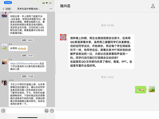Tap the blue 13:42 status bar time pill
This screenshot has height=119, width=159.
[x=8, y=3]
